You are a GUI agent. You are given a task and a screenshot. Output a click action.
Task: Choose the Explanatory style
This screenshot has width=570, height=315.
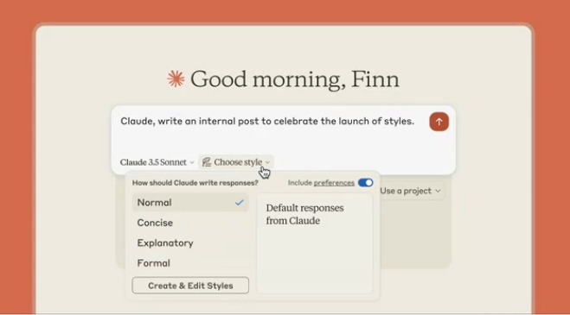(190, 243)
